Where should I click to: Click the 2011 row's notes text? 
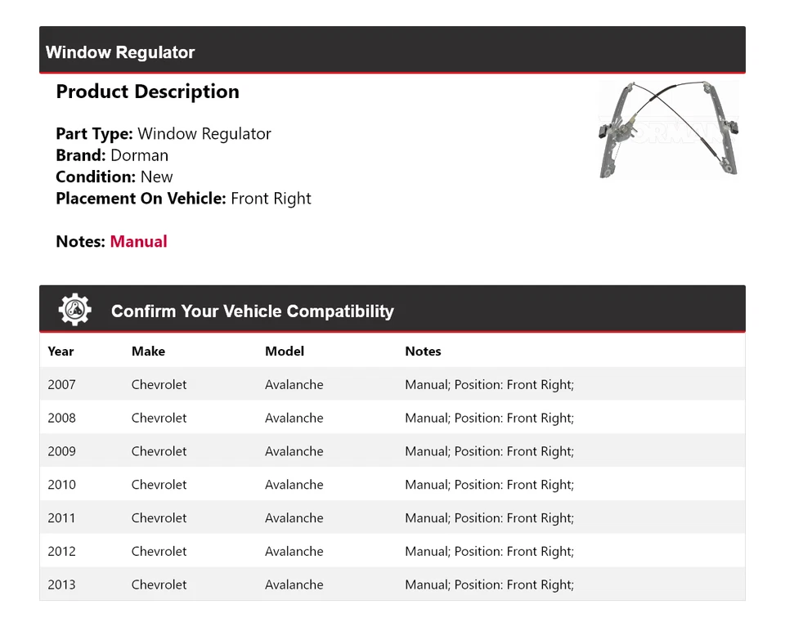(489, 518)
